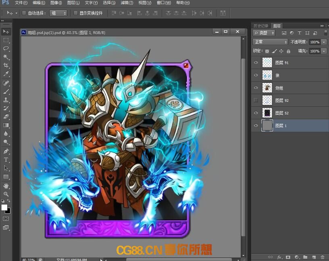Toggle Quick Mask mode in toolbox
The image size is (329, 261).
(6, 219)
